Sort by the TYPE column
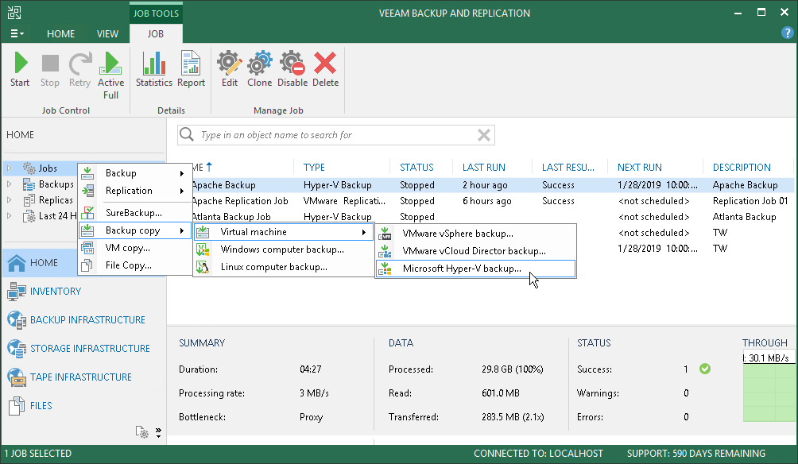Image resolution: width=798 pixels, height=464 pixels. pos(314,168)
